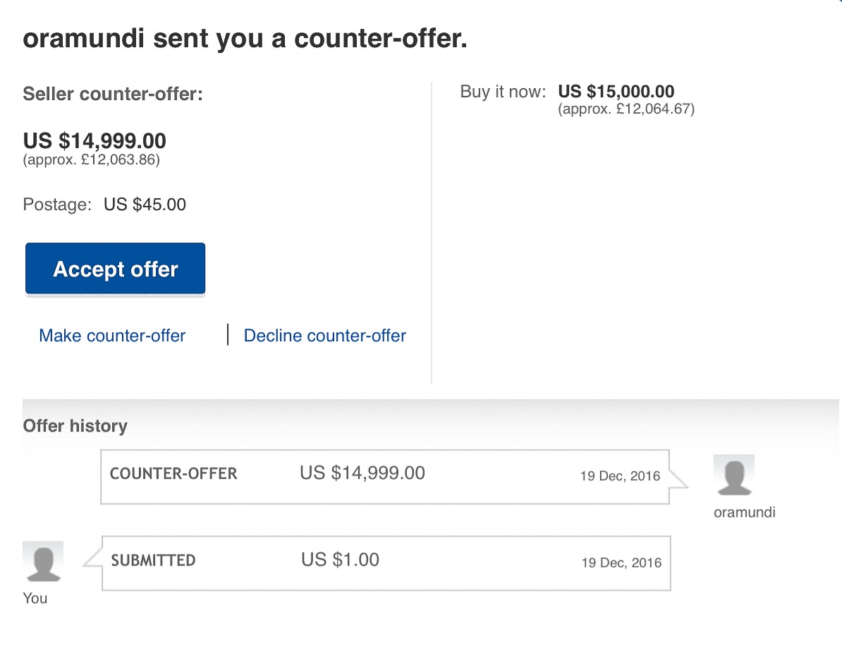The width and height of the screenshot is (842, 646).
Task: Click the "oramundi sent you a counter-offer" heading
Action: coord(245,39)
